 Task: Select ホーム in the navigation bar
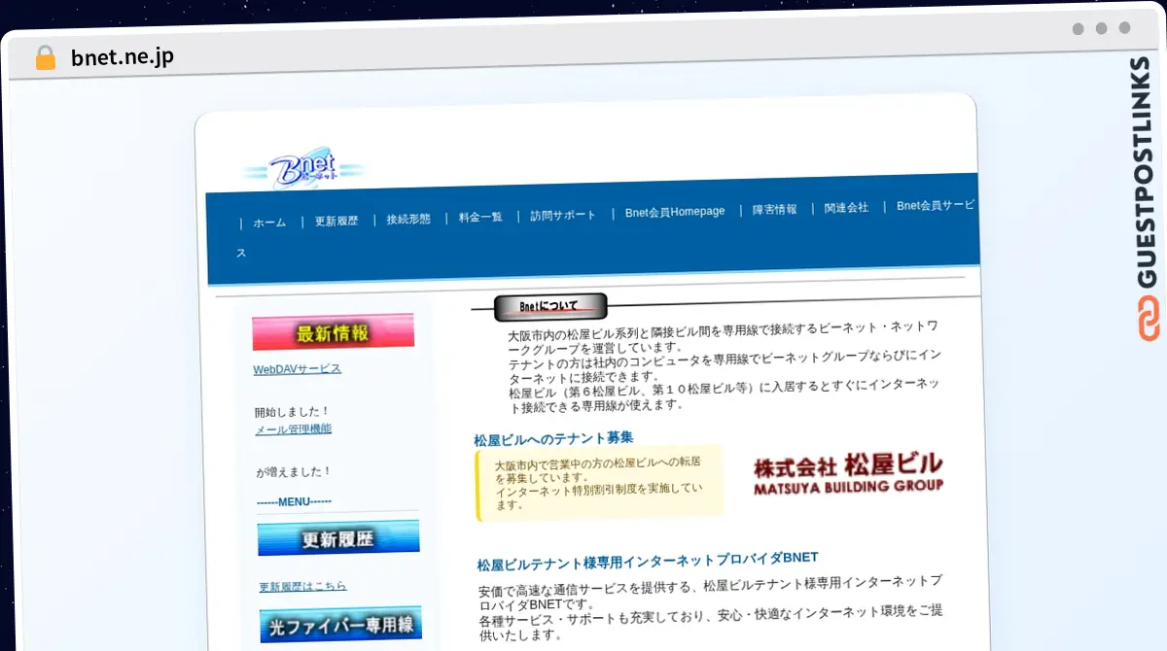(269, 223)
